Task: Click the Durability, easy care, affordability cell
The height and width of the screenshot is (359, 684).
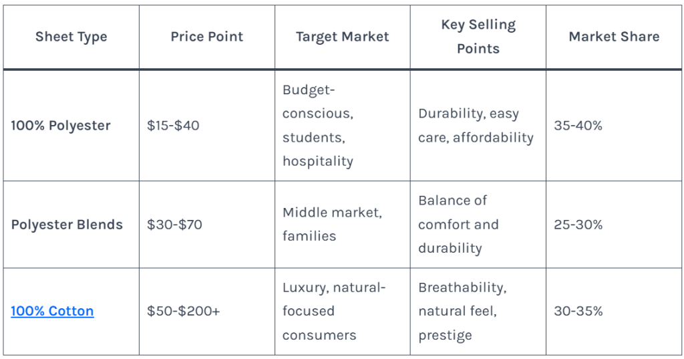Action: [x=476, y=126]
